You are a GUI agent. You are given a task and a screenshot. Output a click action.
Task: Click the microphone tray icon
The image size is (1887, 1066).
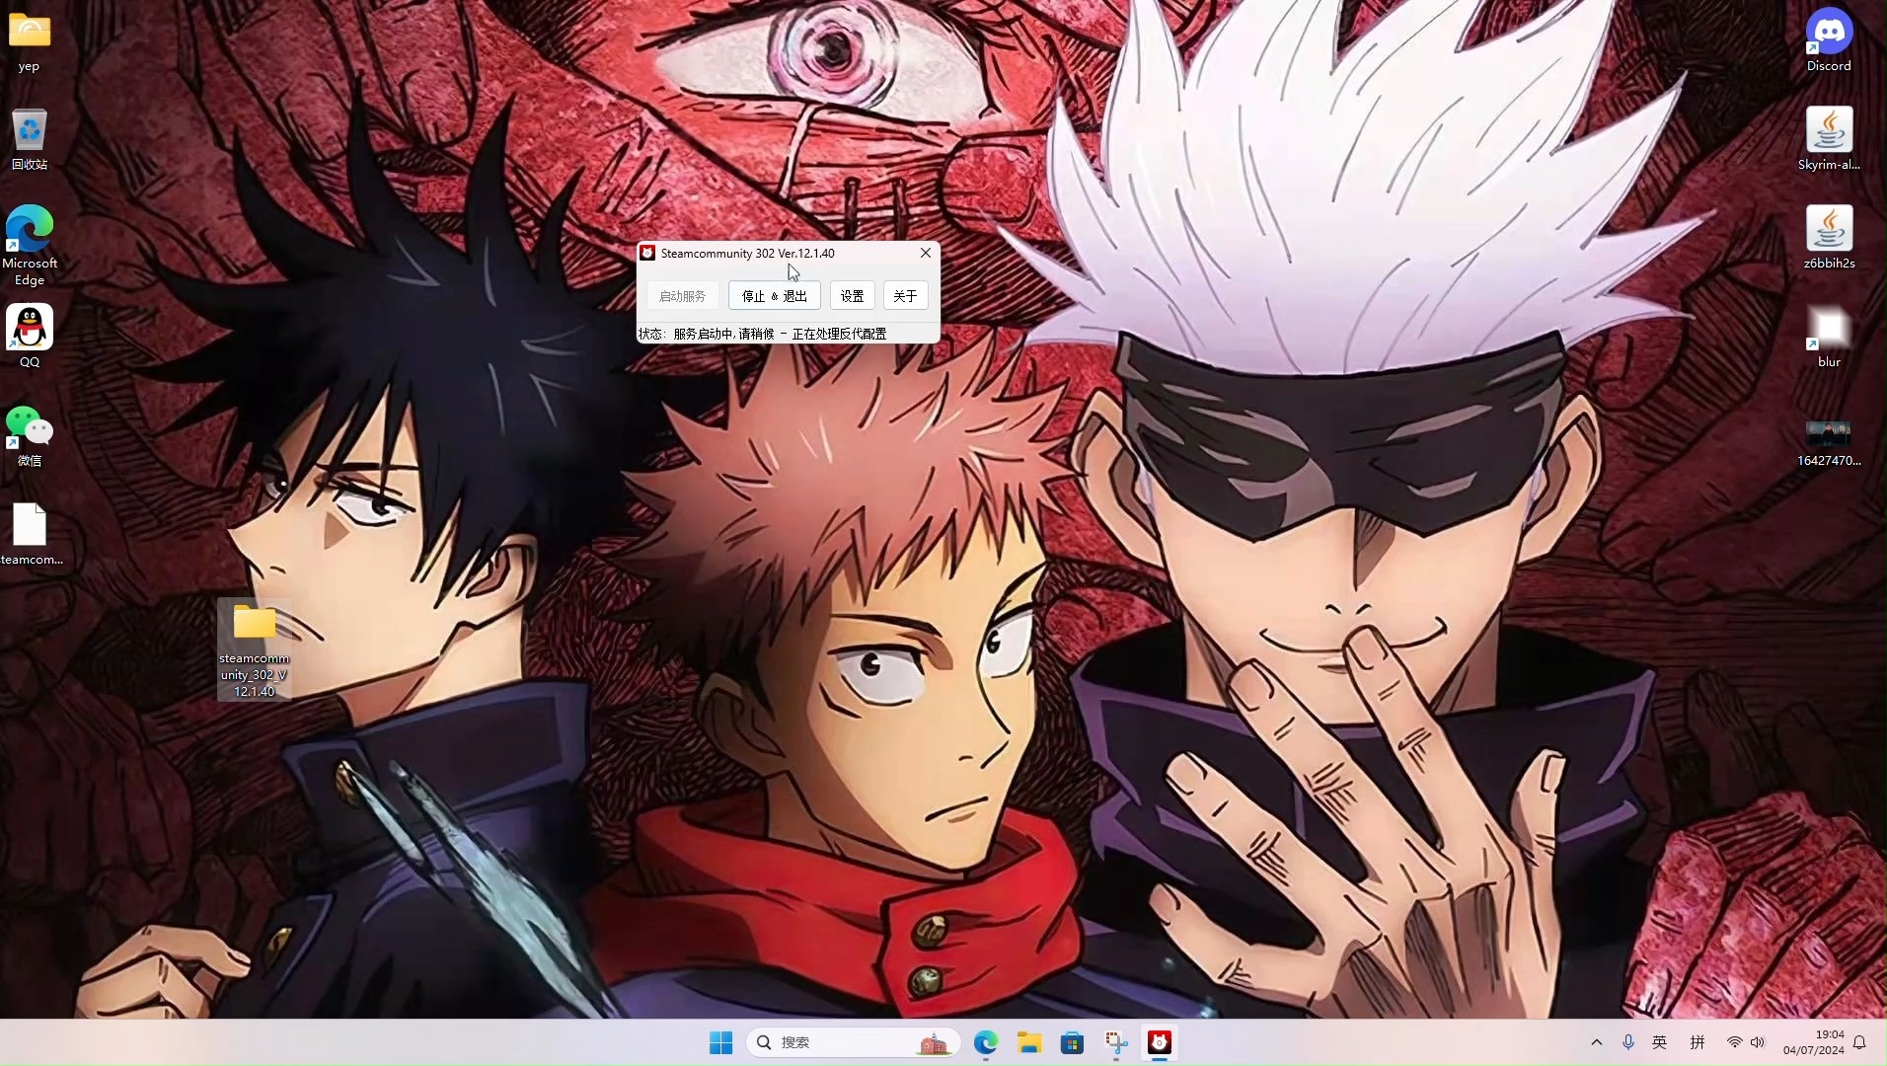1628,1042
